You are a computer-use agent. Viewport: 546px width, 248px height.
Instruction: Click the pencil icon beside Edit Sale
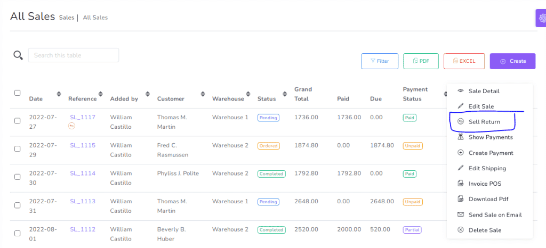[x=461, y=106]
